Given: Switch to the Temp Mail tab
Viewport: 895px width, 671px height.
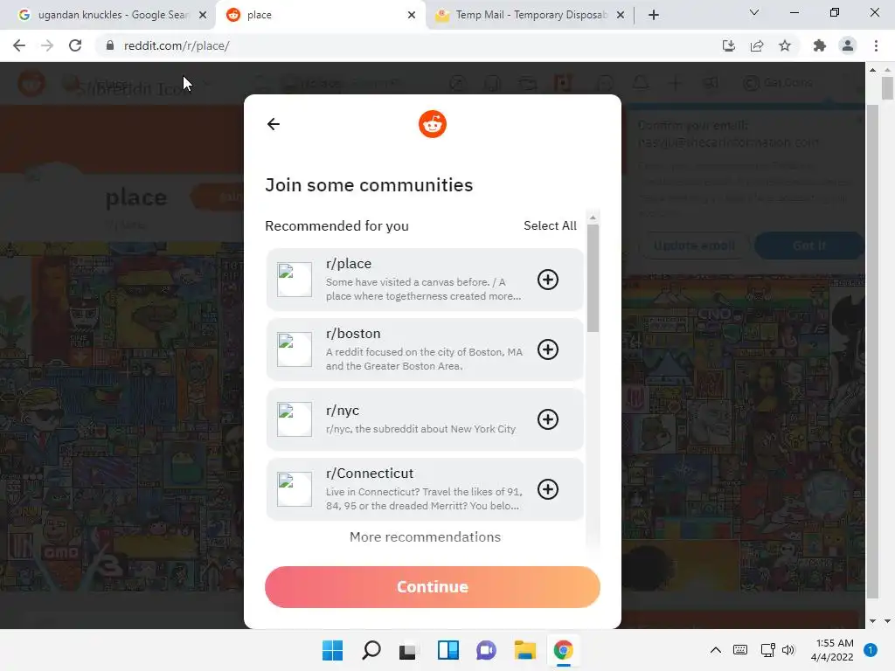Looking at the screenshot, I should pyautogui.click(x=530, y=15).
